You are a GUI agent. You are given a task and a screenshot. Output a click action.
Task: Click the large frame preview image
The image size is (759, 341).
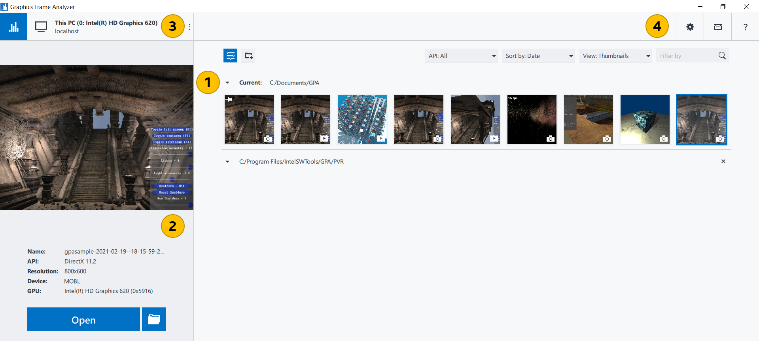(97, 137)
